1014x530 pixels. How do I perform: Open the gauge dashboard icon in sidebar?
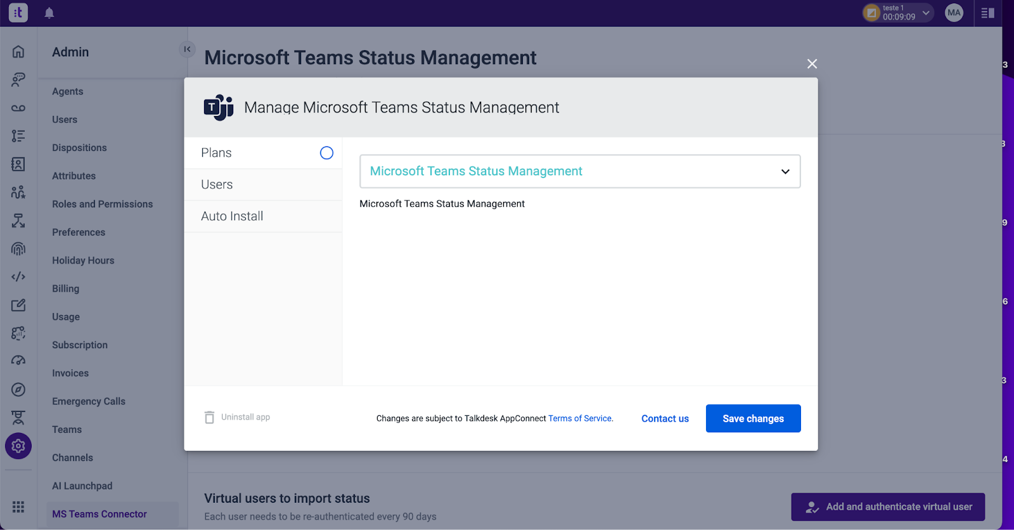18,361
